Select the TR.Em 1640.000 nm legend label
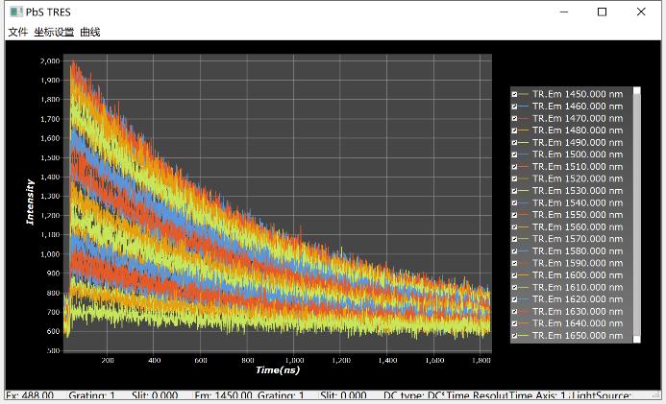The height and width of the screenshot is (404, 666). tap(577, 323)
